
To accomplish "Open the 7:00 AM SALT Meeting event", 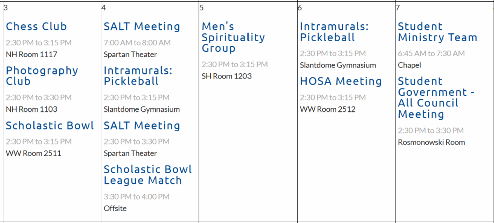I will (142, 27).
